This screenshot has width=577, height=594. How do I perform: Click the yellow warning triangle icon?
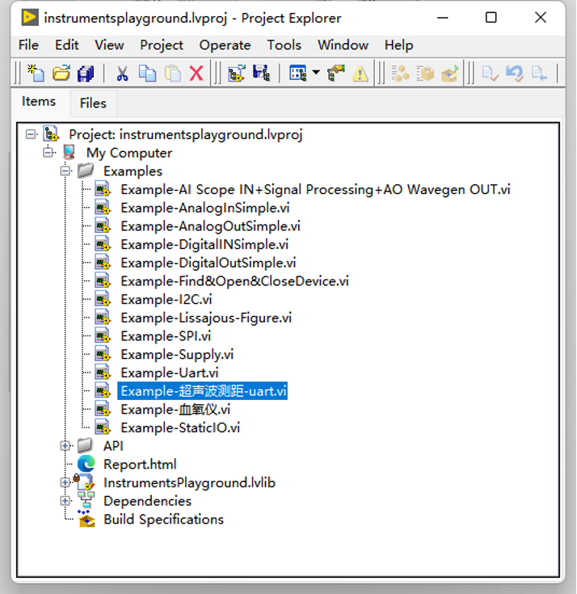click(x=360, y=74)
